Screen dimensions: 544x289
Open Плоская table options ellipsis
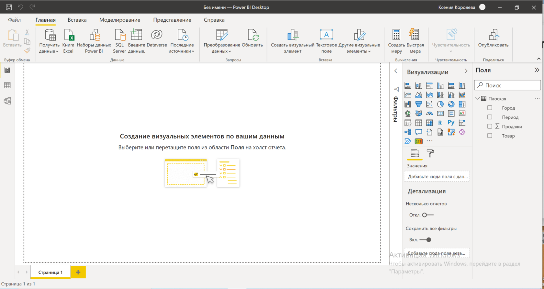tap(537, 99)
